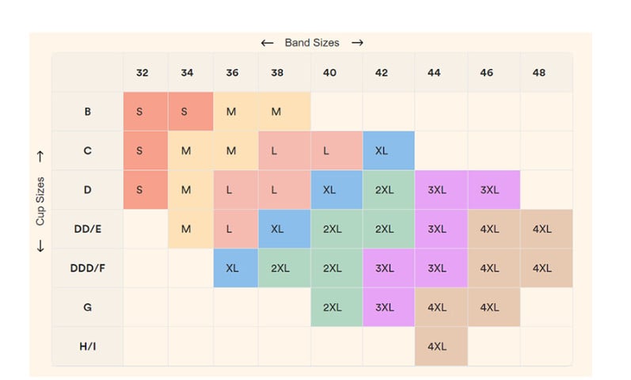Viewport: 631px width, 380px height.
Task: Click the M cell for 34 band, DD/E cup
Action: [186, 229]
